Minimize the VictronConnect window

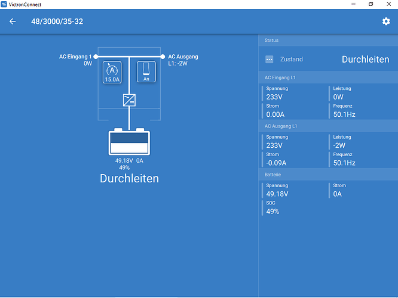click(353, 4)
